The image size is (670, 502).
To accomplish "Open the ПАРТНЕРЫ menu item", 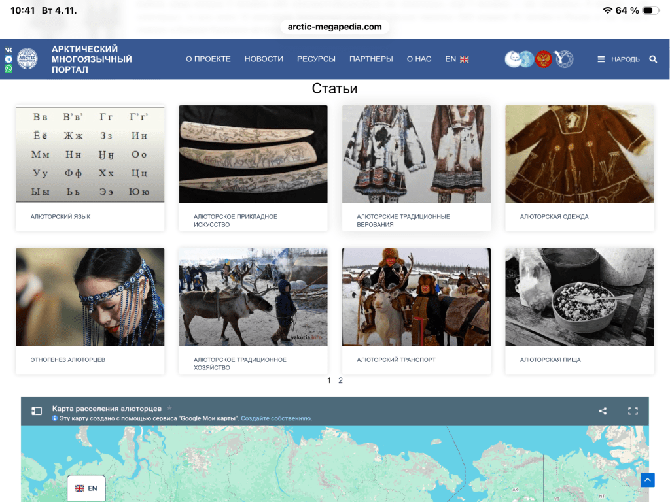I will [x=371, y=59].
